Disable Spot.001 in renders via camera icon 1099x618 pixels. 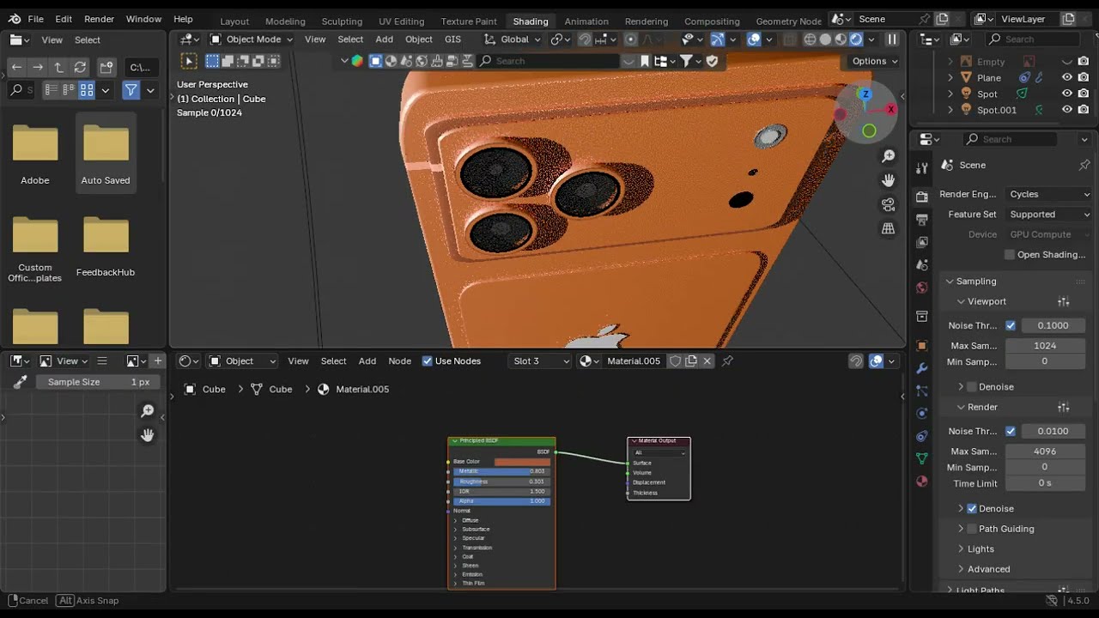tap(1084, 110)
